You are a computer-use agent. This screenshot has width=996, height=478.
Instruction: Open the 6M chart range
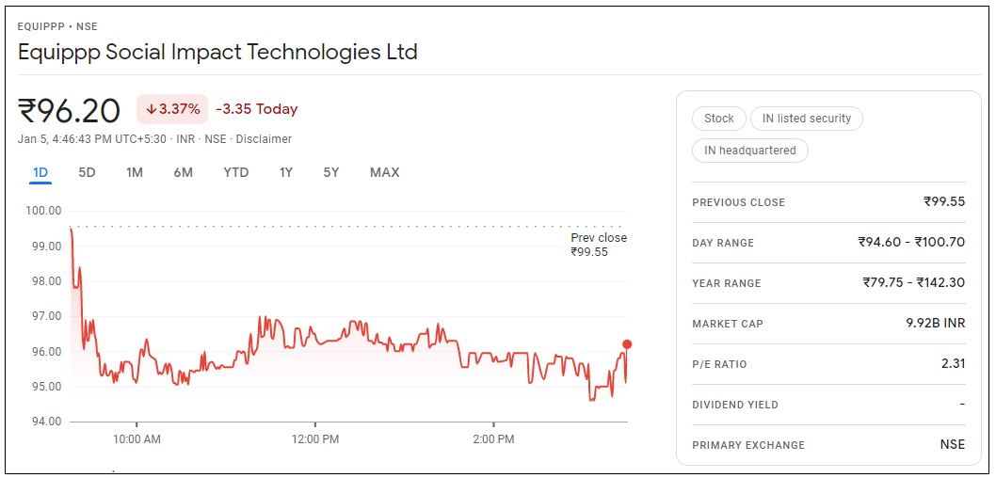tap(183, 173)
